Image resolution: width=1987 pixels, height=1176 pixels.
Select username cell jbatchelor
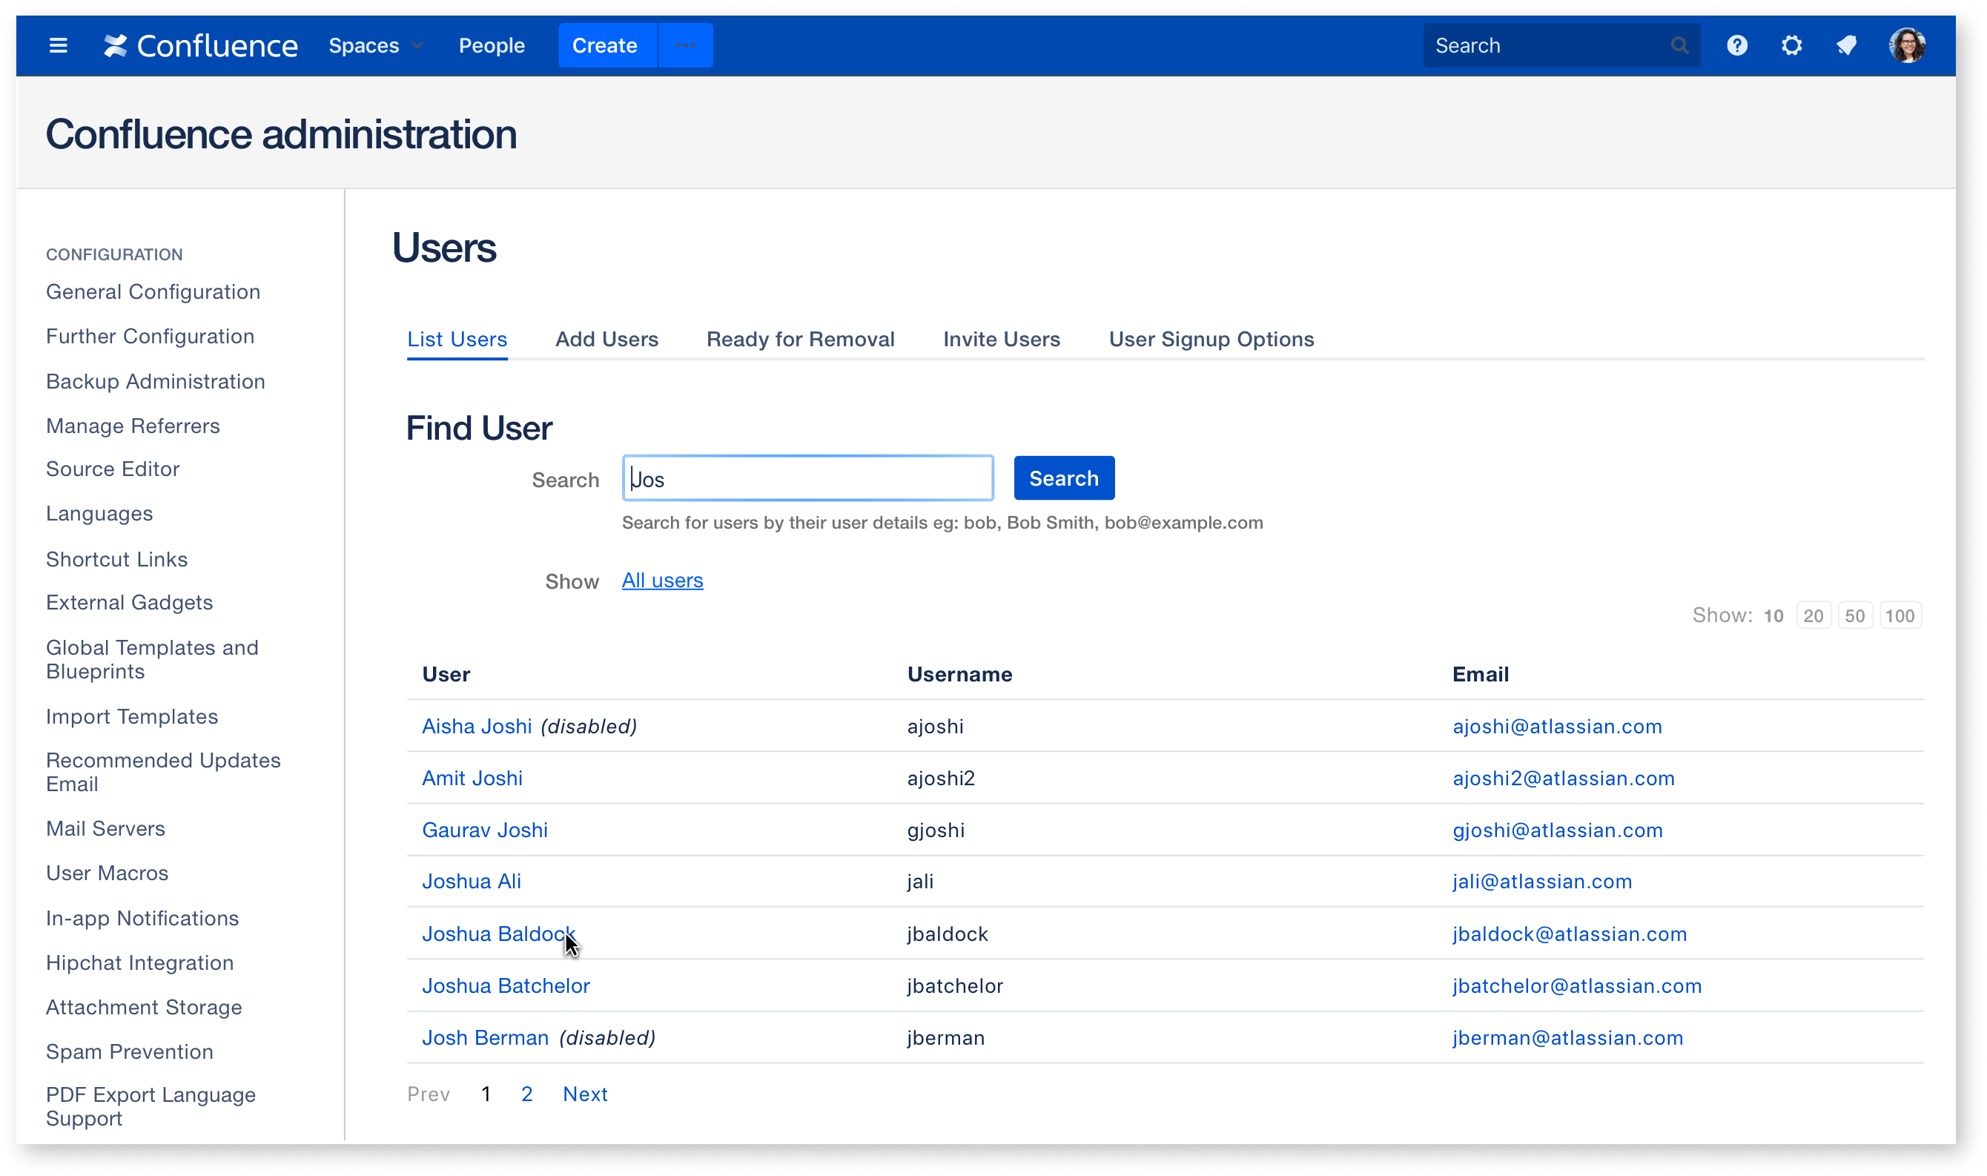click(955, 986)
